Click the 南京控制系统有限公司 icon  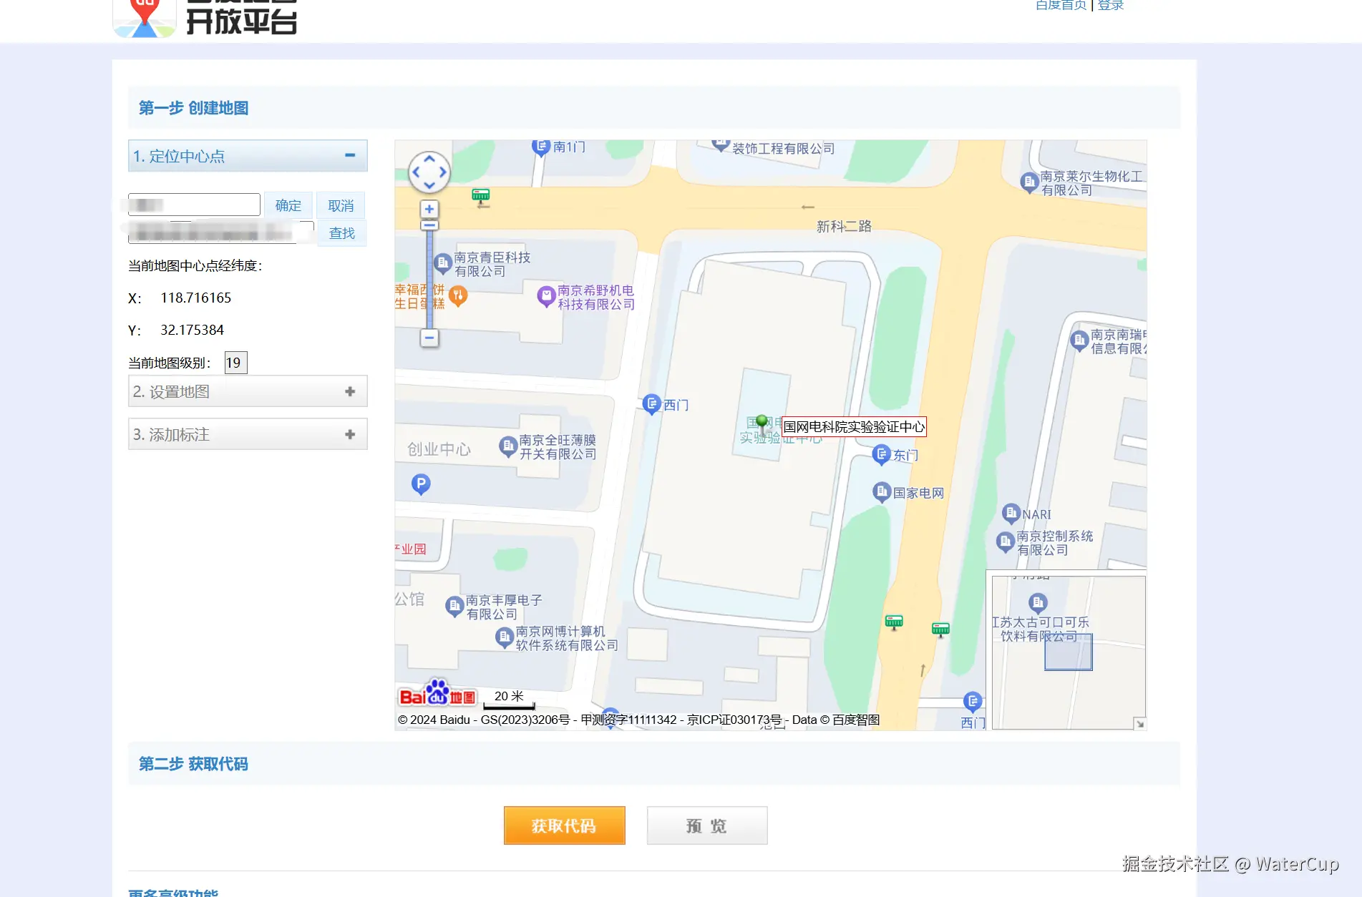point(1006,541)
